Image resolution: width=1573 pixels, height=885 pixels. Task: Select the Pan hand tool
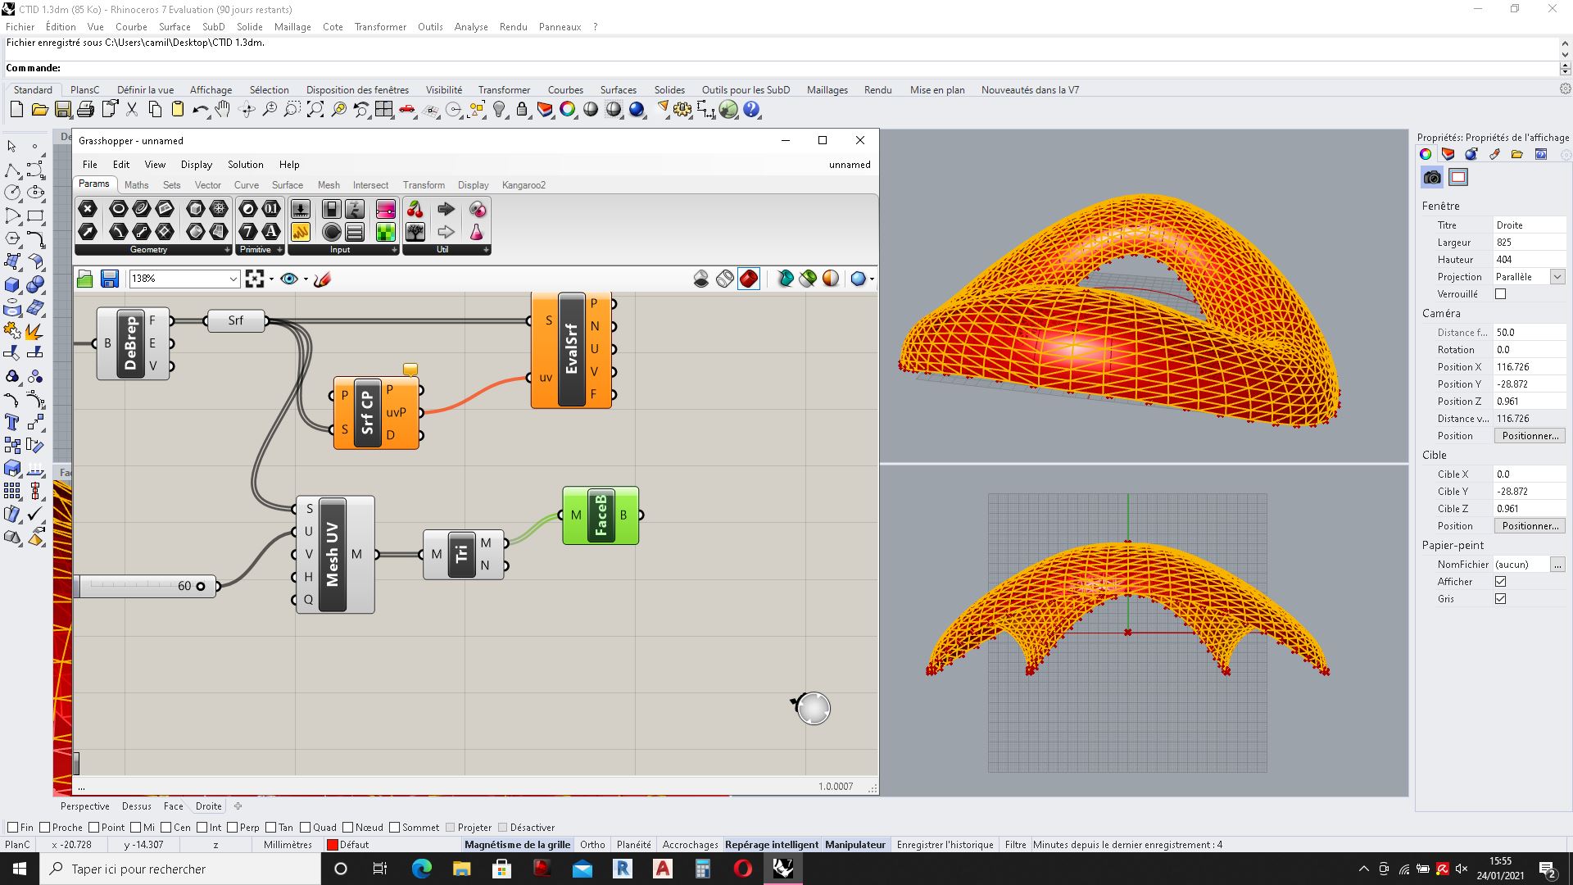pyautogui.click(x=223, y=109)
